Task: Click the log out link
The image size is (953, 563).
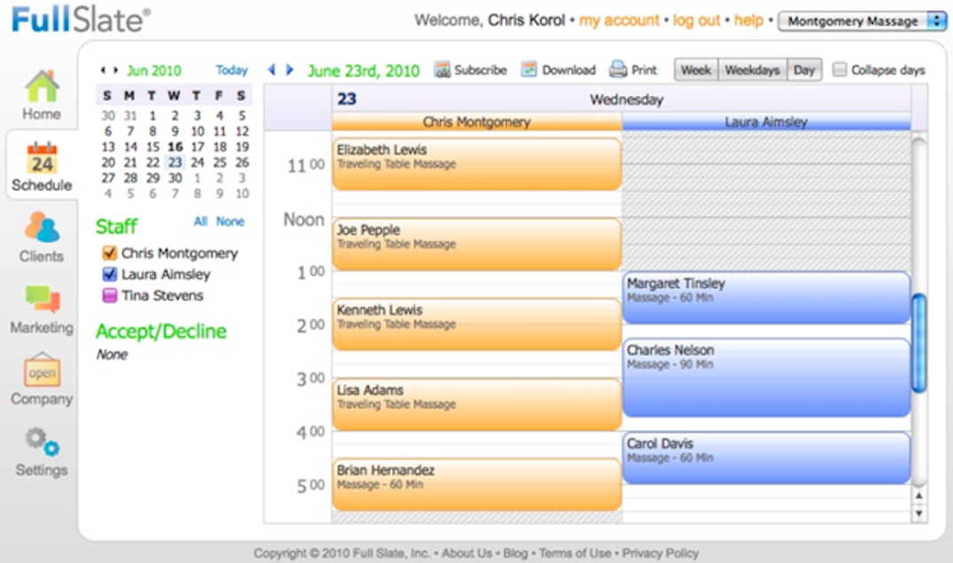Action: 696,19
